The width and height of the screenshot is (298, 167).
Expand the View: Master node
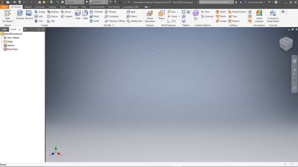(2, 38)
